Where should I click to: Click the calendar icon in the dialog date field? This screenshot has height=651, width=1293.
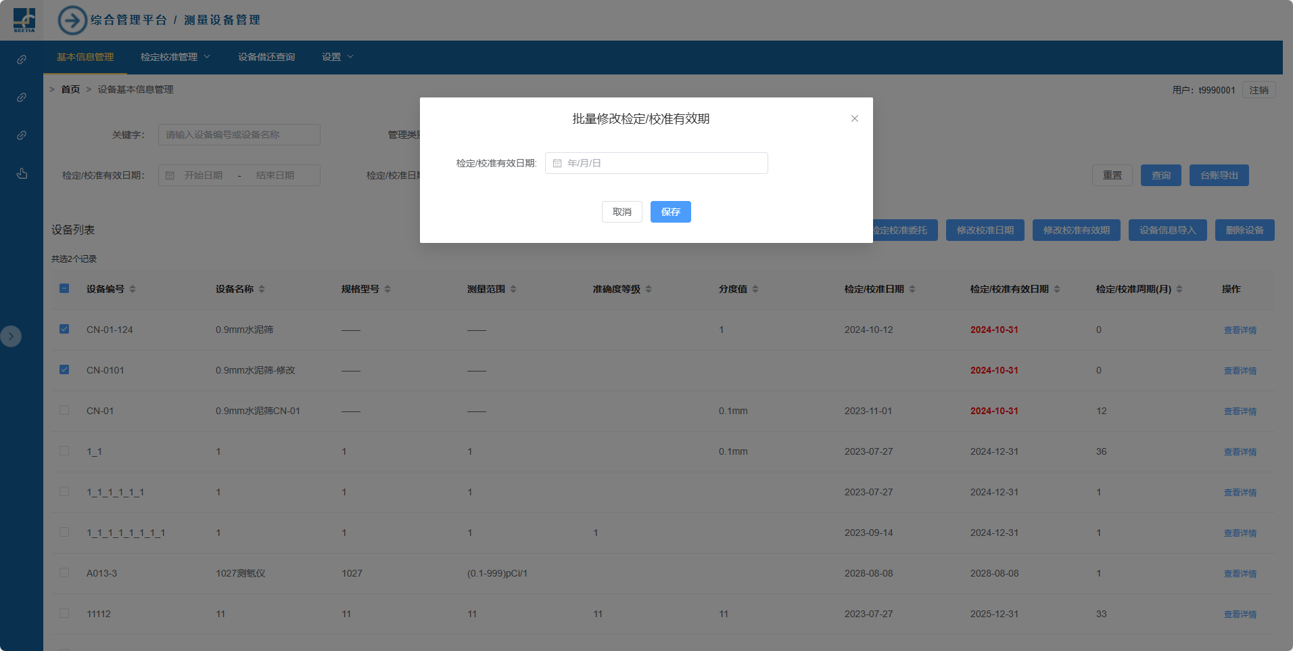[557, 164]
